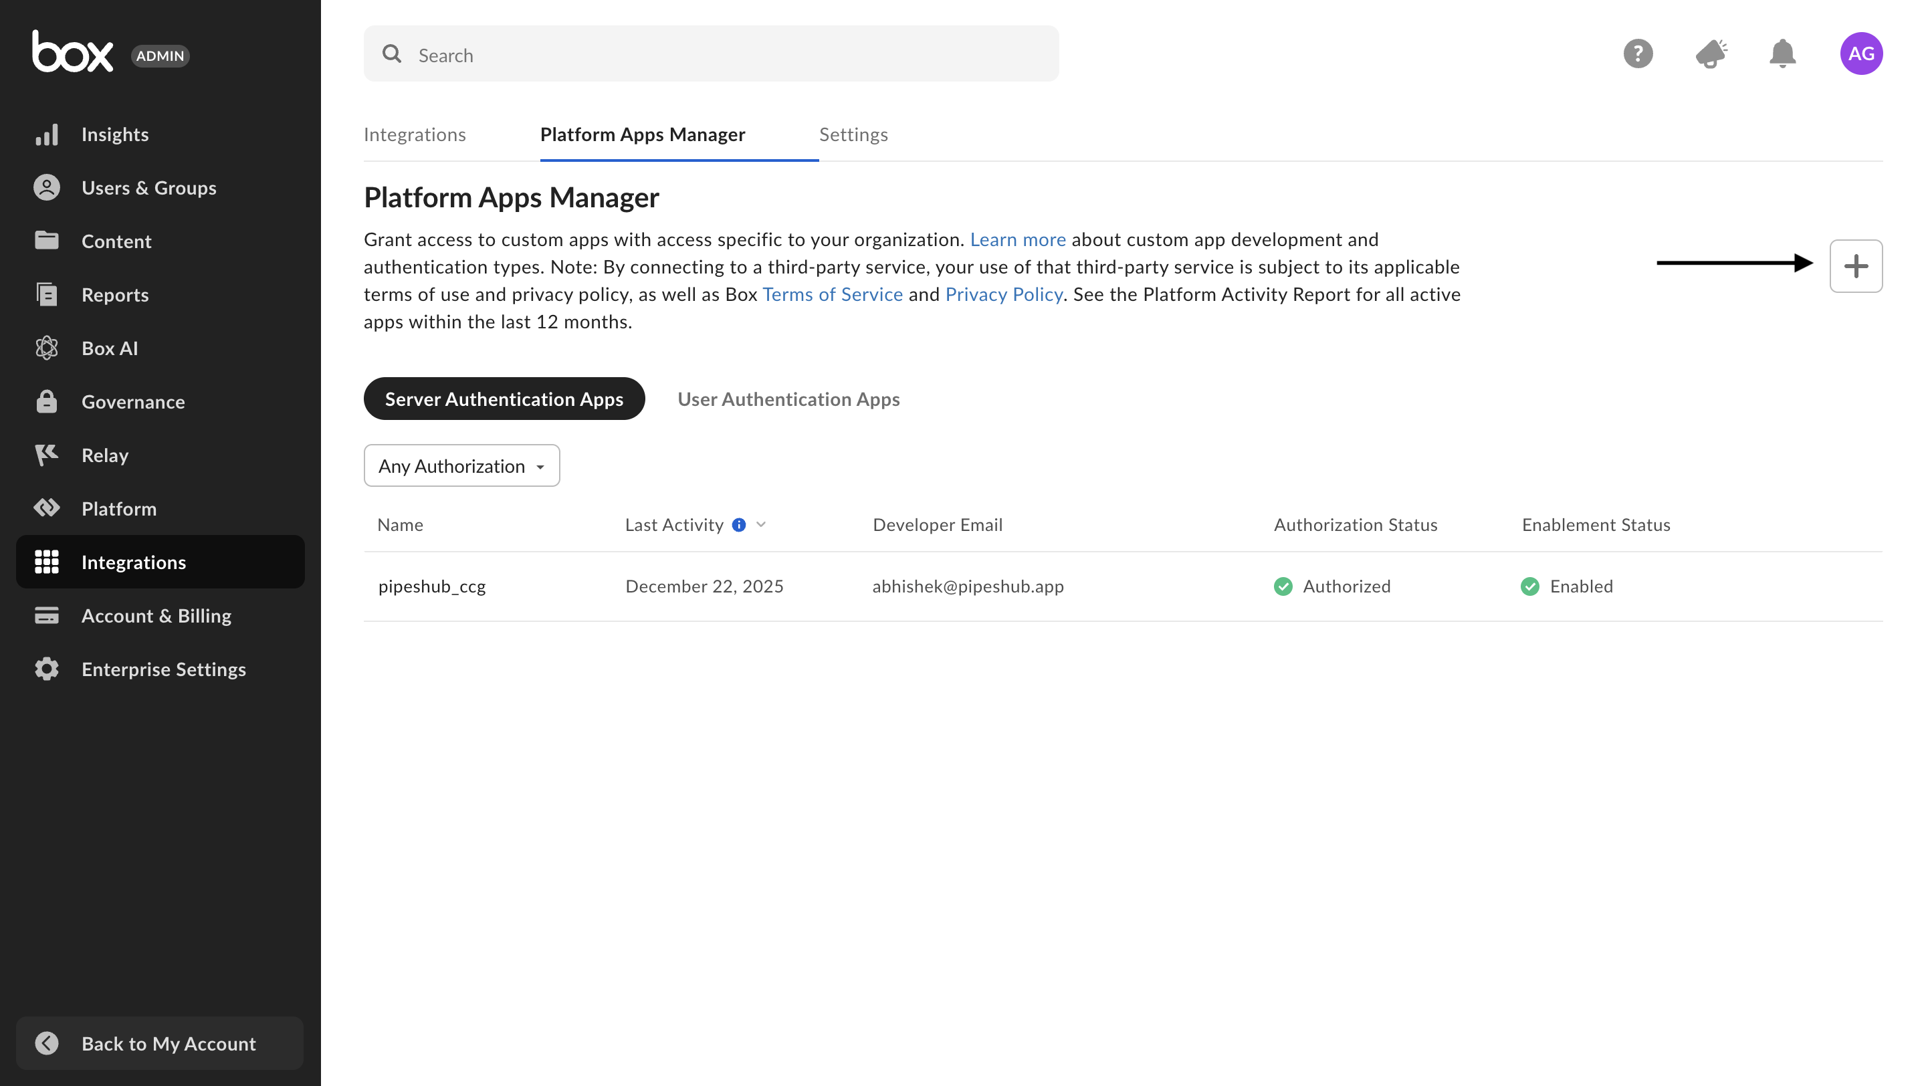Create a new app with the plus button
The height and width of the screenshot is (1086, 1926).
(1856, 265)
